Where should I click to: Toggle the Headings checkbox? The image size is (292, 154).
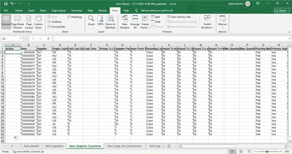pyautogui.click(x=69, y=17)
